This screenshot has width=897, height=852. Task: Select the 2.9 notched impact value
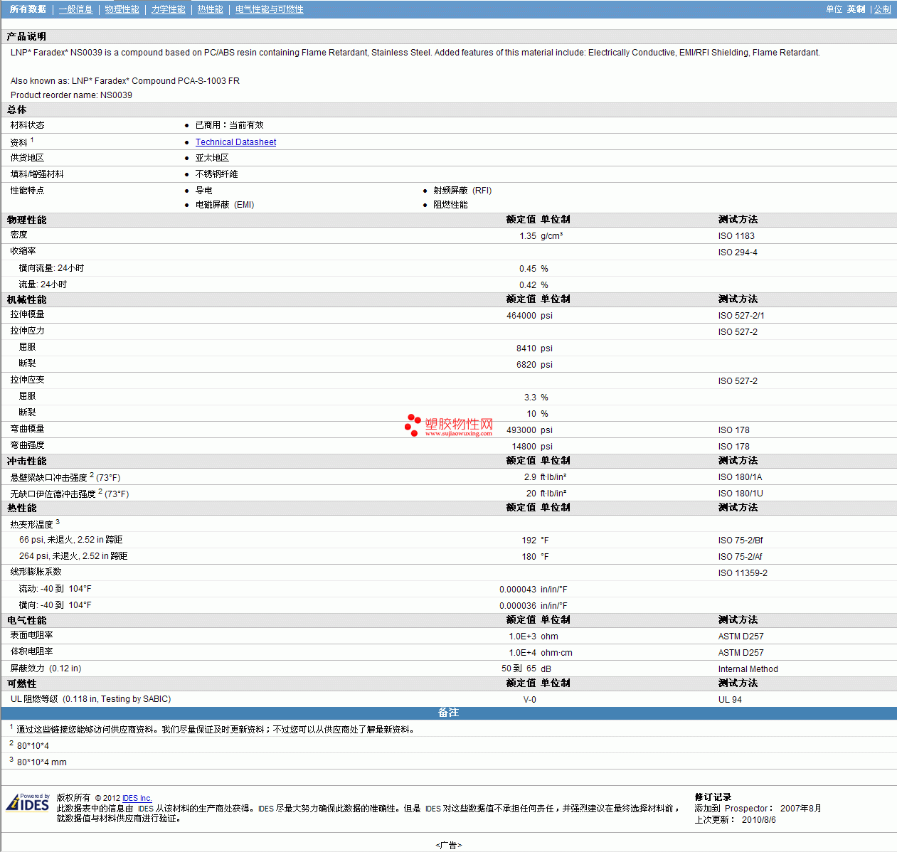530,477
